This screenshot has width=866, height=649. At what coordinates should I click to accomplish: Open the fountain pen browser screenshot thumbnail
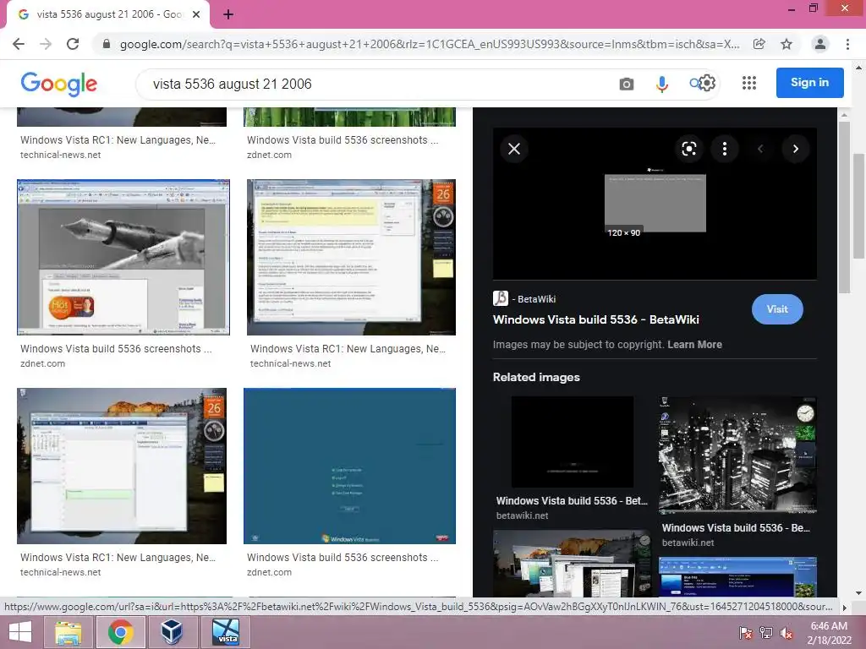click(x=123, y=257)
